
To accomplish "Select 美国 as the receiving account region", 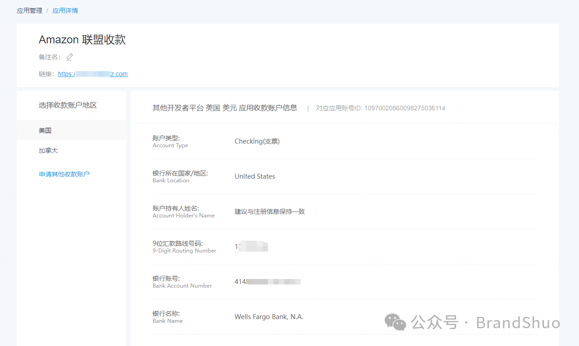I will point(45,130).
